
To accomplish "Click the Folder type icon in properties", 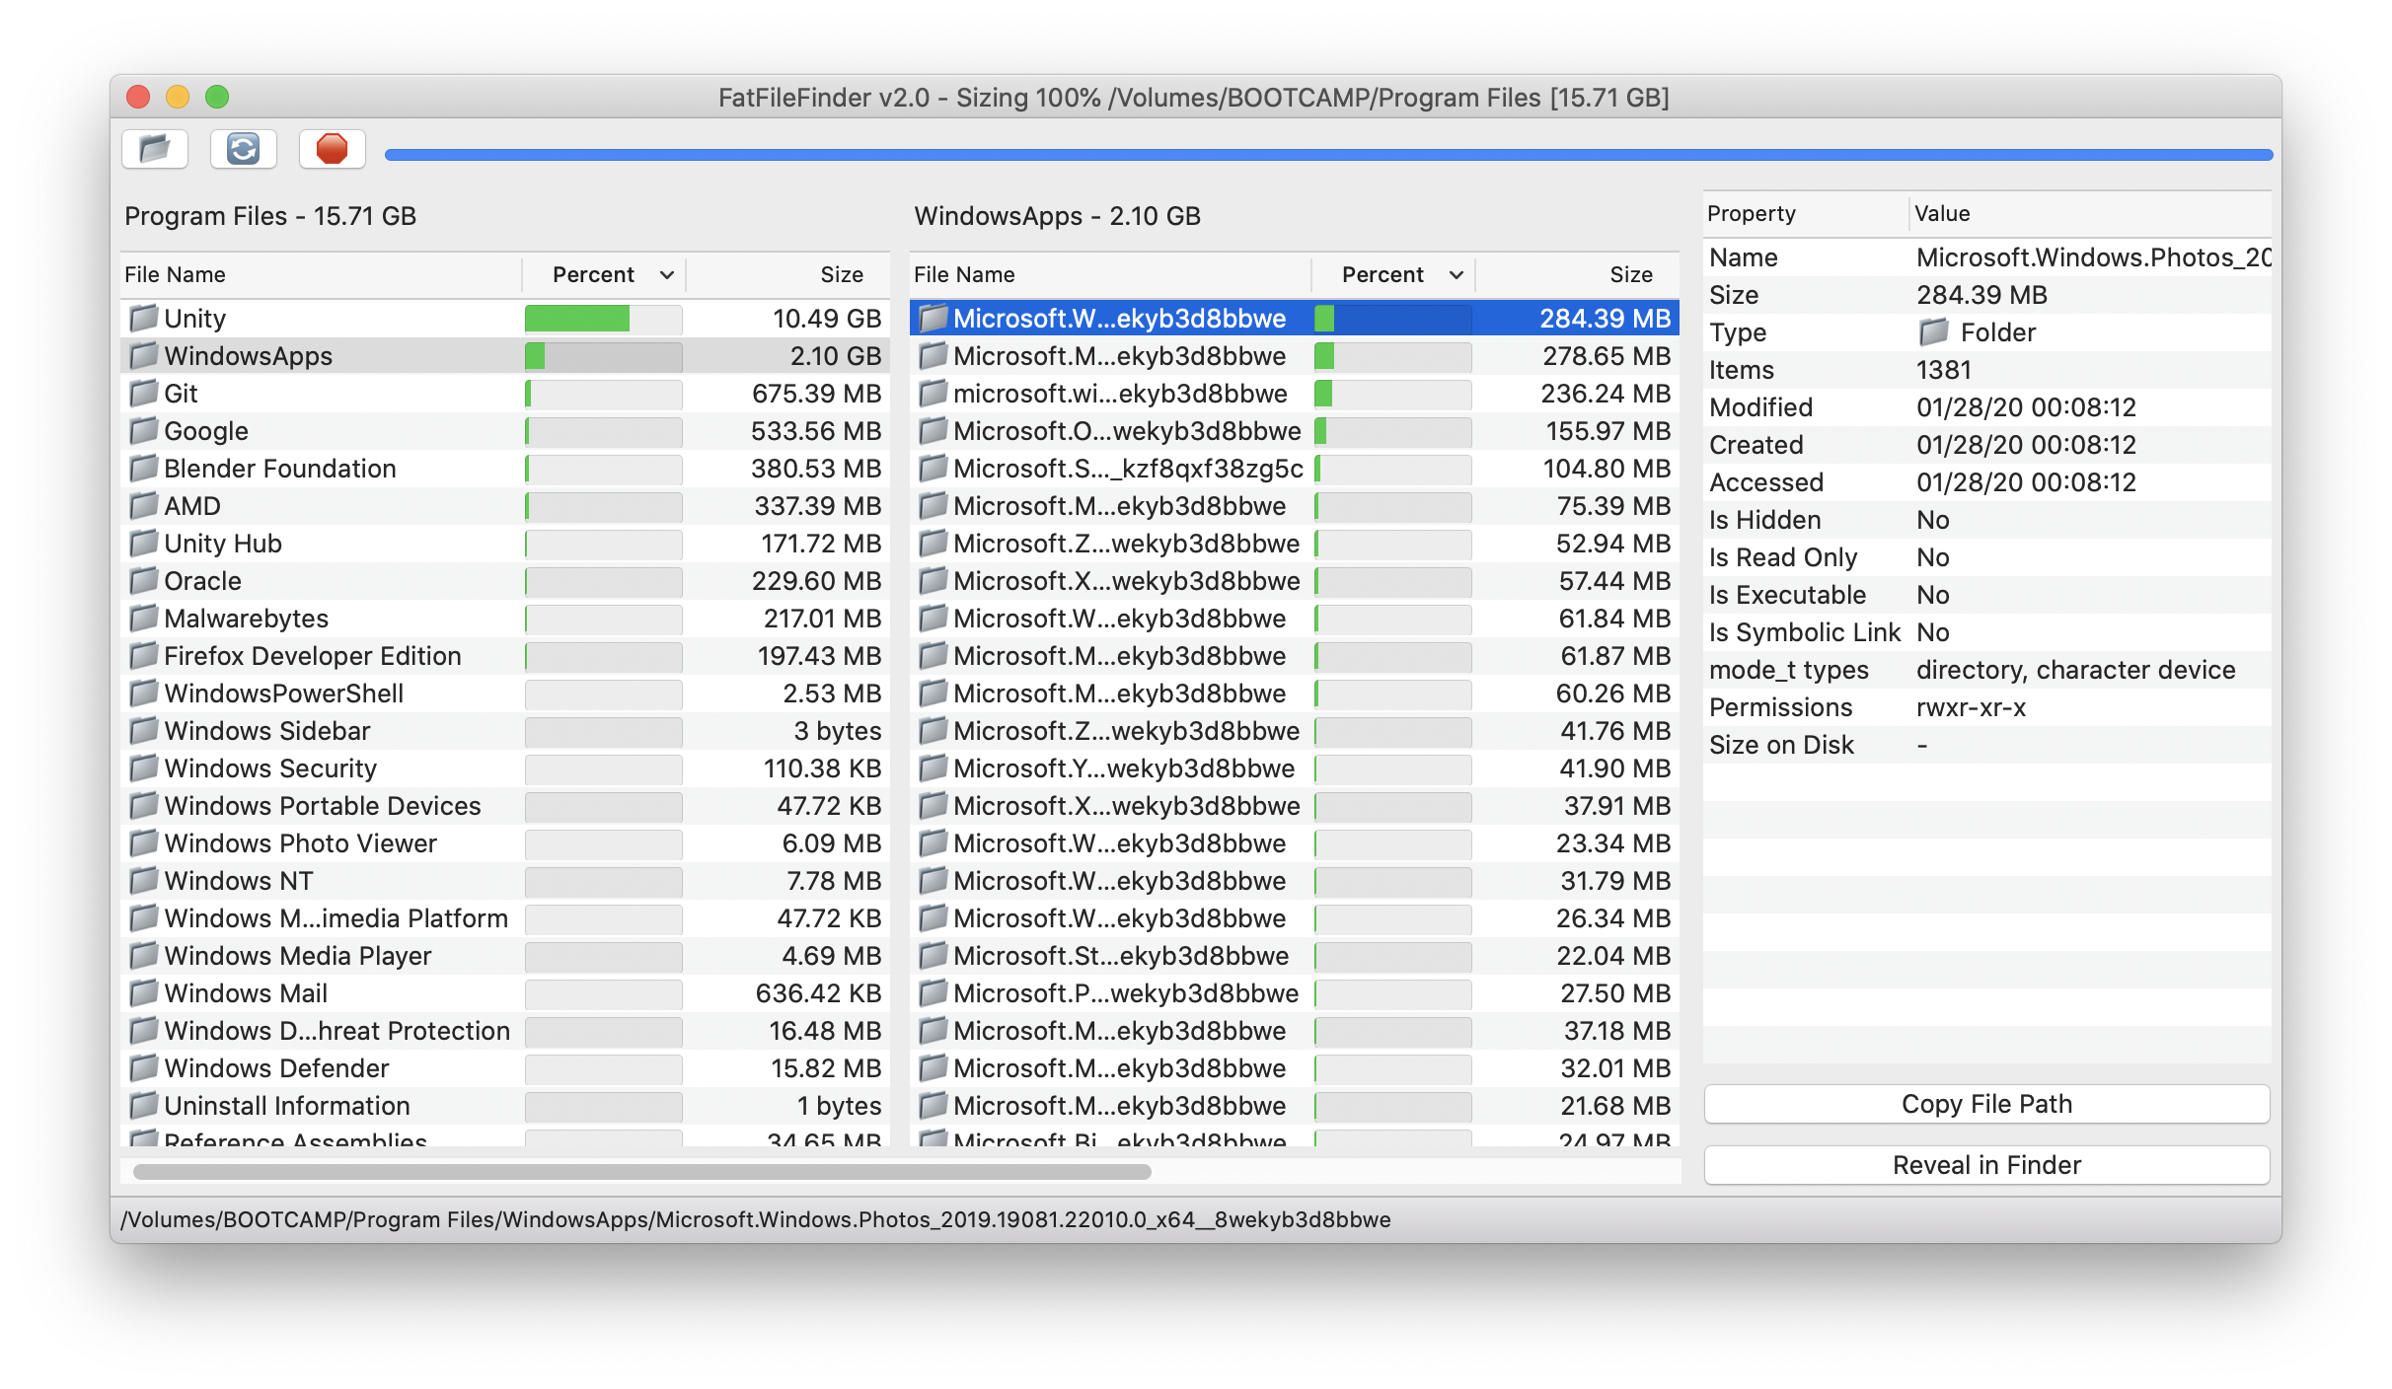I will click(1934, 331).
